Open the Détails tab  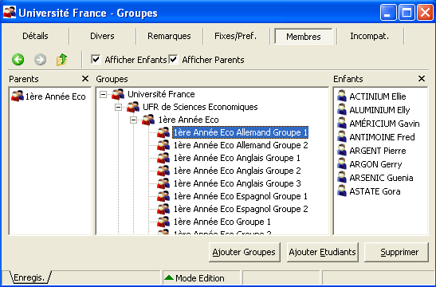35,36
